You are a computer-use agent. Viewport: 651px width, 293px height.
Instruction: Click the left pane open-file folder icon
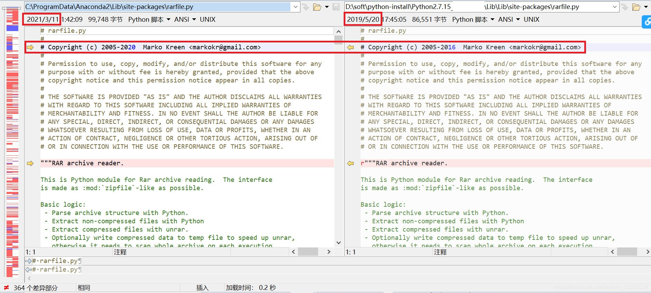click(x=317, y=7)
